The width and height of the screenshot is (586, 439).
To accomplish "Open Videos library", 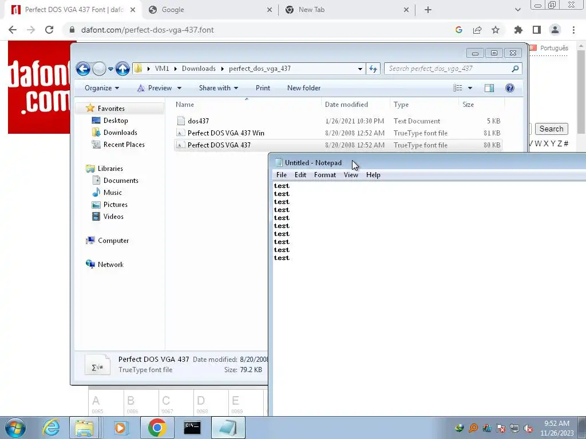I will pyautogui.click(x=113, y=217).
